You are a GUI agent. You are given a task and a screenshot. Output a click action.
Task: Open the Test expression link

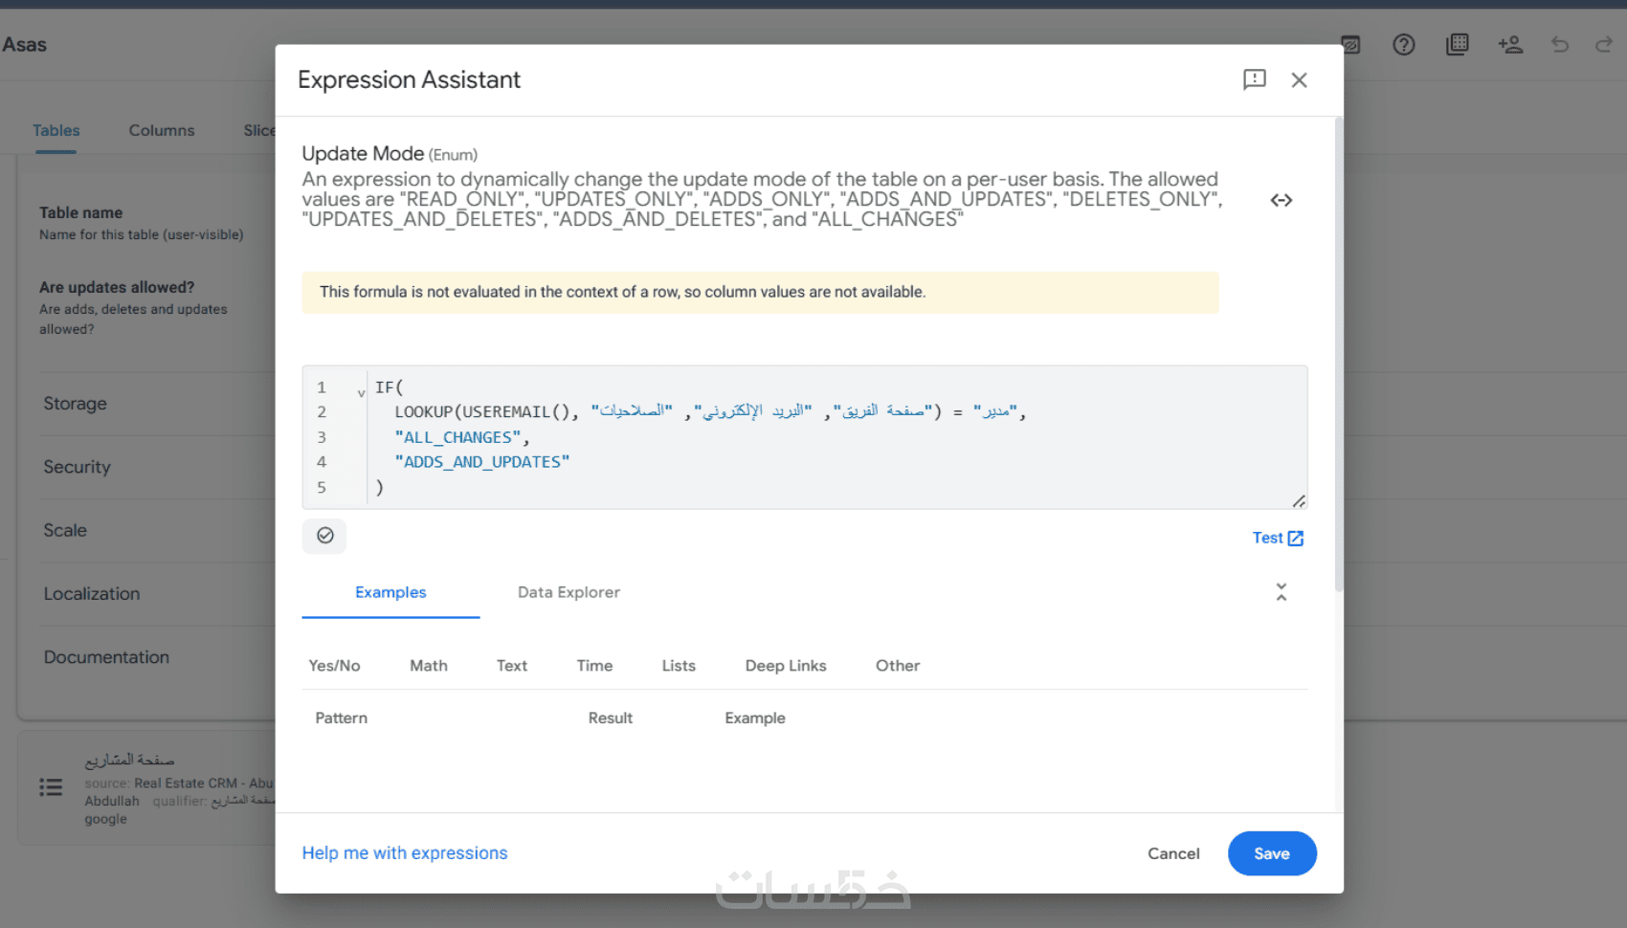1278,538
